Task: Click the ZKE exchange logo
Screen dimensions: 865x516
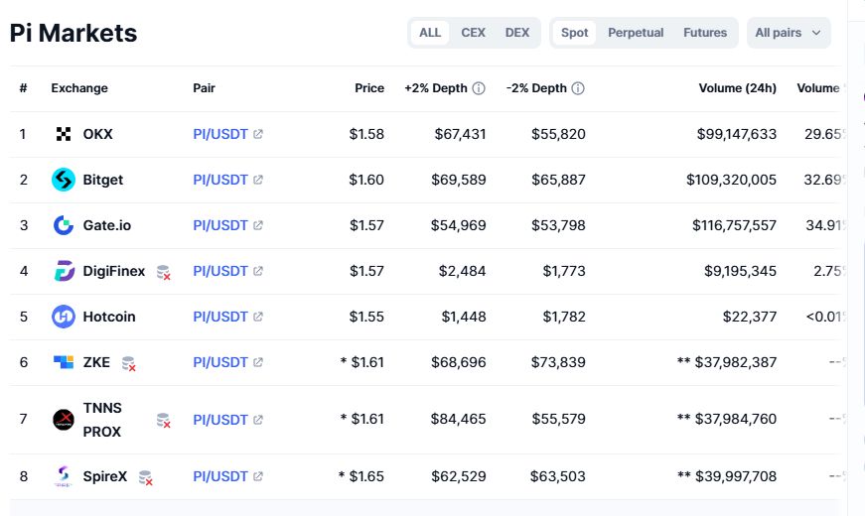Action: click(x=64, y=362)
